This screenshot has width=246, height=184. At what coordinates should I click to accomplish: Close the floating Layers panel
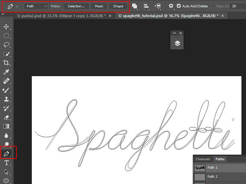pyautogui.click(x=181, y=33)
